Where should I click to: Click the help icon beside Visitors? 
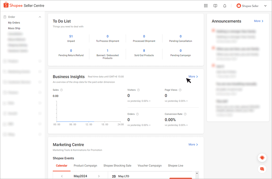point(138,90)
